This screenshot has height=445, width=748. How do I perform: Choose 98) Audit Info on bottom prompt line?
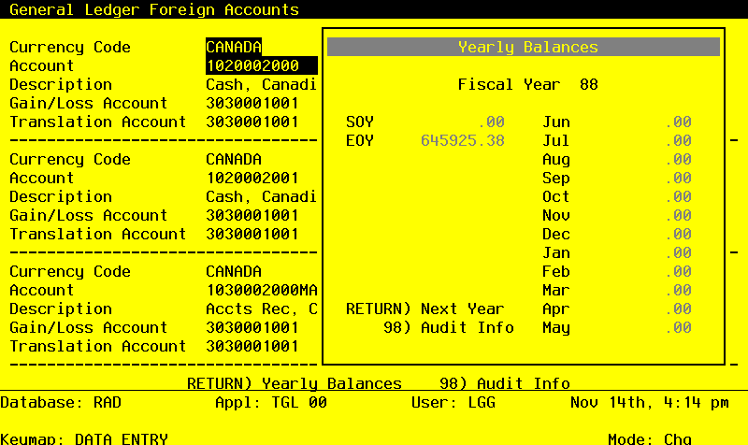tap(505, 383)
